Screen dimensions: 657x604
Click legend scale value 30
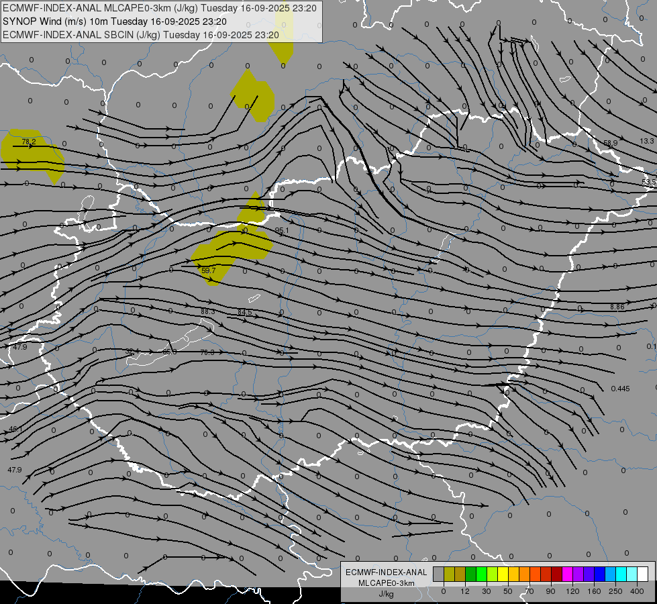487,591
